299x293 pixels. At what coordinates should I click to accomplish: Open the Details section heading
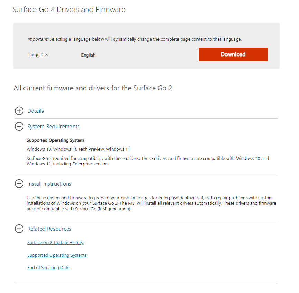[36, 111]
